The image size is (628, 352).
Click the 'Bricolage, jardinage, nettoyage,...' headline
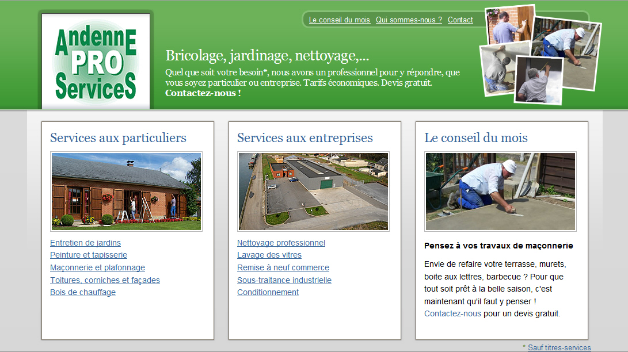point(267,56)
